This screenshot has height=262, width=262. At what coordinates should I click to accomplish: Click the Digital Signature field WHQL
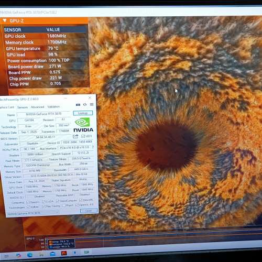83,179
